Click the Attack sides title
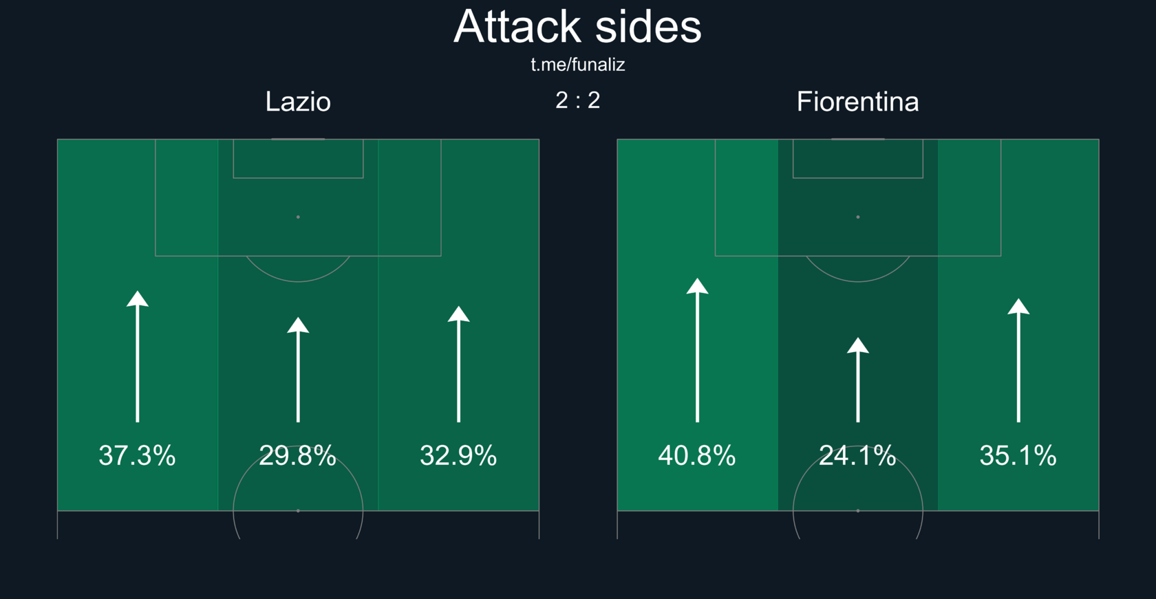The height and width of the screenshot is (599, 1156). point(577,27)
